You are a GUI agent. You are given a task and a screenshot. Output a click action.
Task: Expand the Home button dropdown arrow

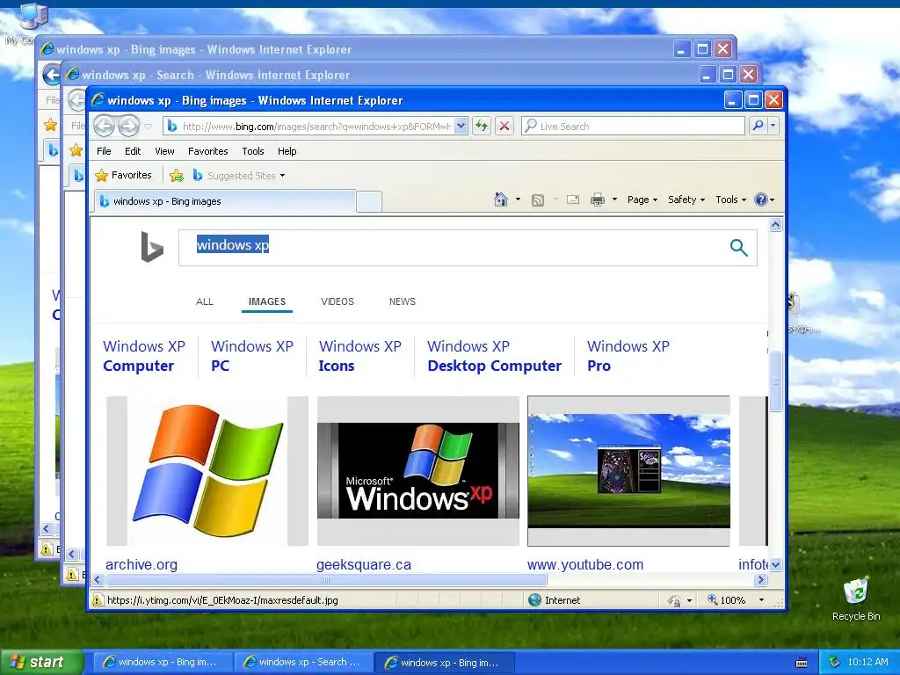tap(518, 200)
